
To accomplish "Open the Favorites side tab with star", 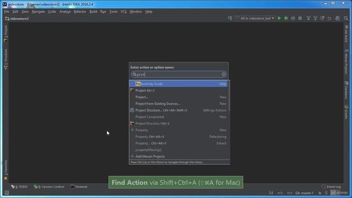I will (5, 170).
